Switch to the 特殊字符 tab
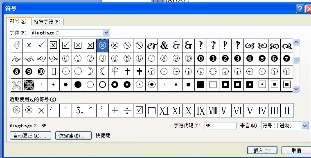 [x=47, y=21]
